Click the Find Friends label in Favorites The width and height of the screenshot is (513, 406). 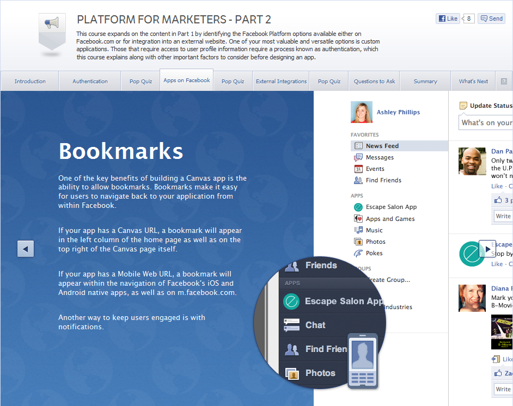click(x=383, y=180)
